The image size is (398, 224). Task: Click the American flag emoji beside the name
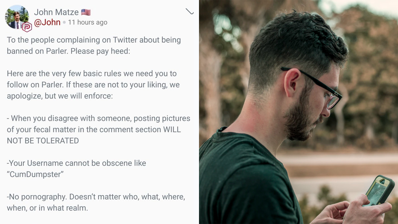pos(86,13)
